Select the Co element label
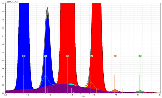 click(91, 56)
